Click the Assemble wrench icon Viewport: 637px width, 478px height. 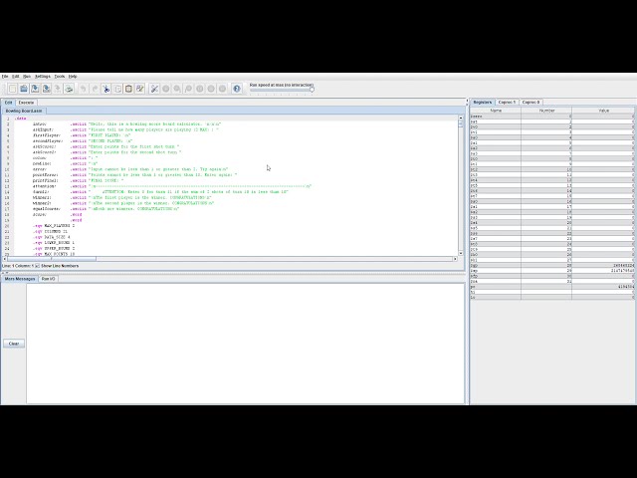coord(154,89)
